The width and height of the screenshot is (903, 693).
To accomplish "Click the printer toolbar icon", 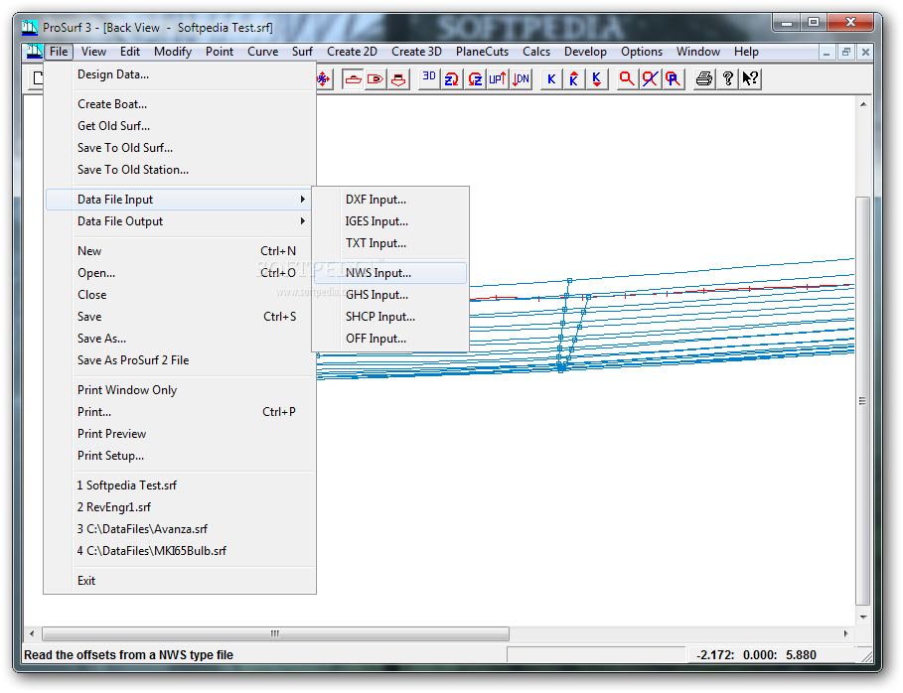I will click(x=703, y=78).
